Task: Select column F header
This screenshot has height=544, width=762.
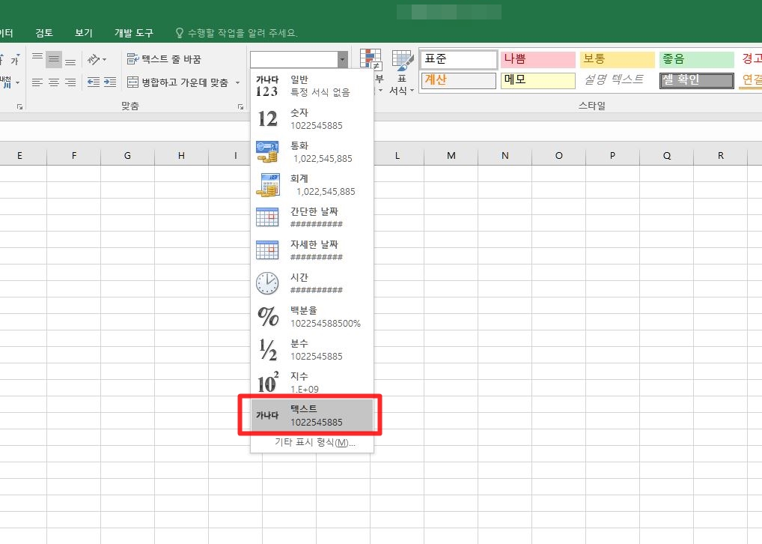Action: click(74, 156)
